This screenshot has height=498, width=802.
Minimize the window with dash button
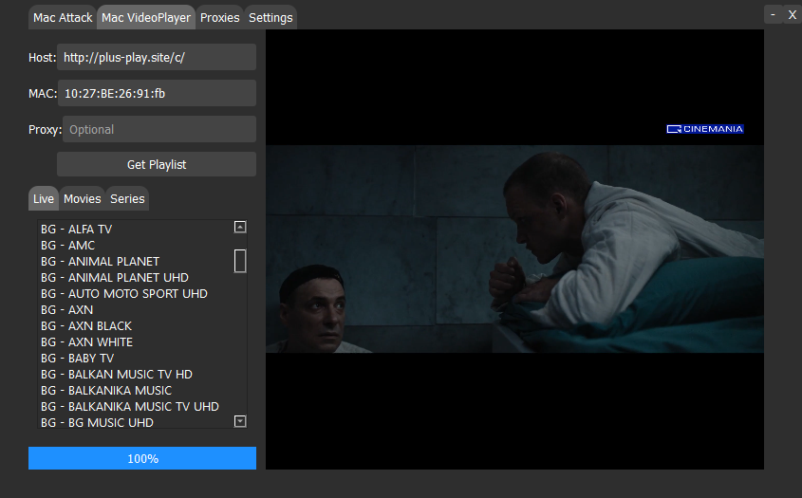click(773, 14)
